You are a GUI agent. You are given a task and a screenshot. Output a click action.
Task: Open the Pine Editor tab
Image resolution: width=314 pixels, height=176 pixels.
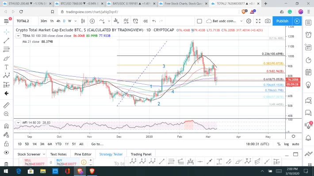(83, 154)
